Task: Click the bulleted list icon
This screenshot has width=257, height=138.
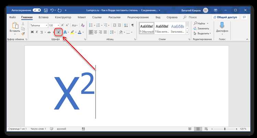Action: (x=91, y=25)
